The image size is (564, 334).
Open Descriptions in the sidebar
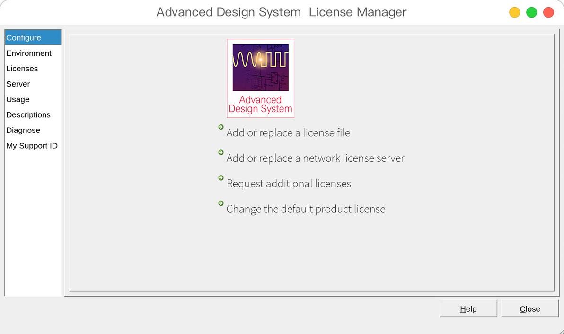pos(33,114)
